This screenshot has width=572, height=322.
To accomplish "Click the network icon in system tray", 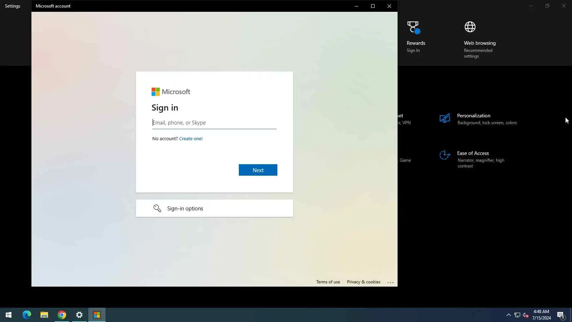I will [517, 315].
